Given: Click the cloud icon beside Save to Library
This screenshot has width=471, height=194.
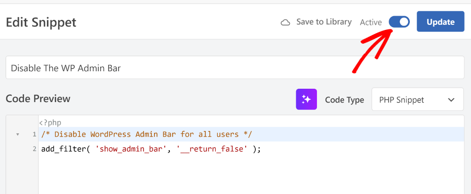Looking at the screenshot, I should point(285,22).
